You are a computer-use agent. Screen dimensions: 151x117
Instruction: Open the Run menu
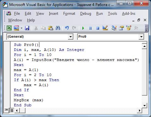99,14
